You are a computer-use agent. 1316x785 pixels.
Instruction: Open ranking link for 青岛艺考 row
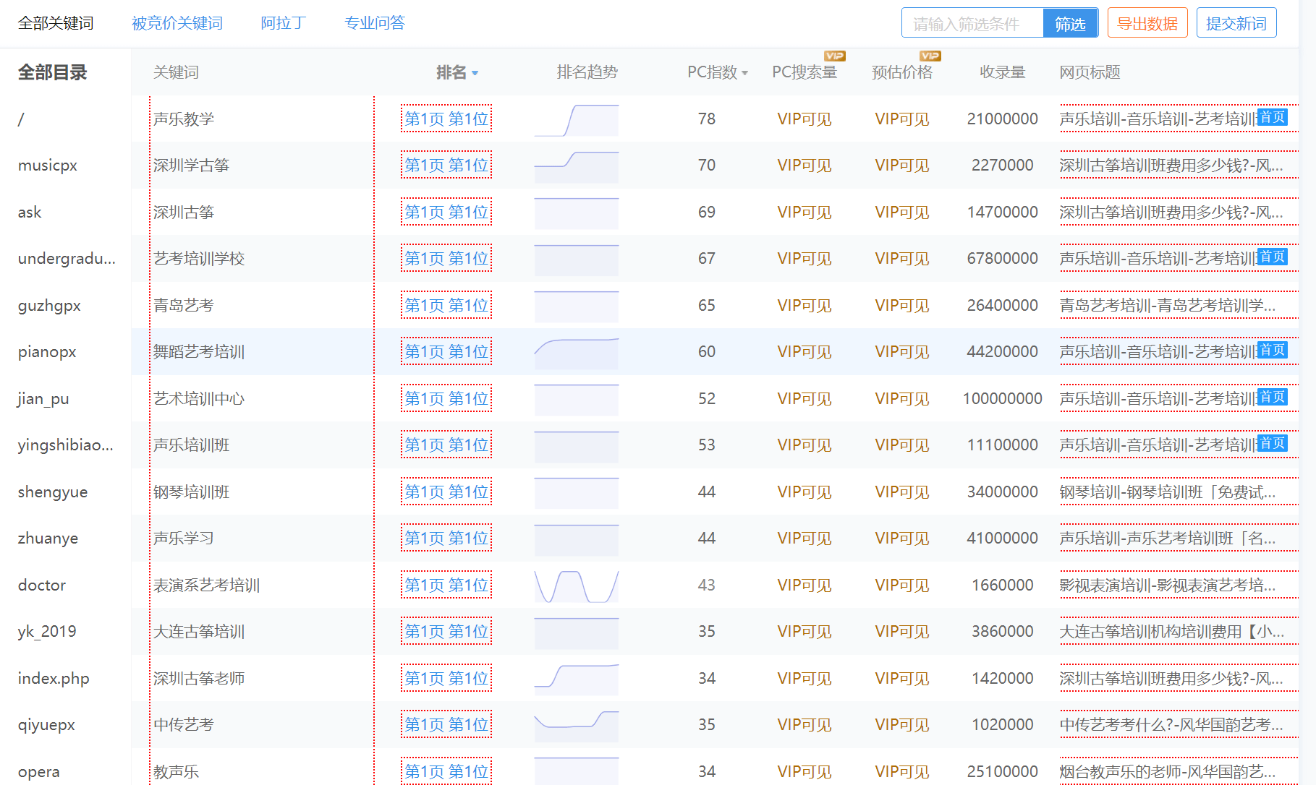tap(446, 306)
